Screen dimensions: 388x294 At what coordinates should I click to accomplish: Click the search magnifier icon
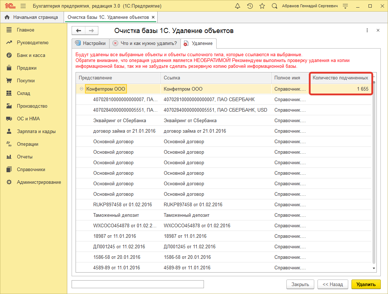click(x=274, y=6)
